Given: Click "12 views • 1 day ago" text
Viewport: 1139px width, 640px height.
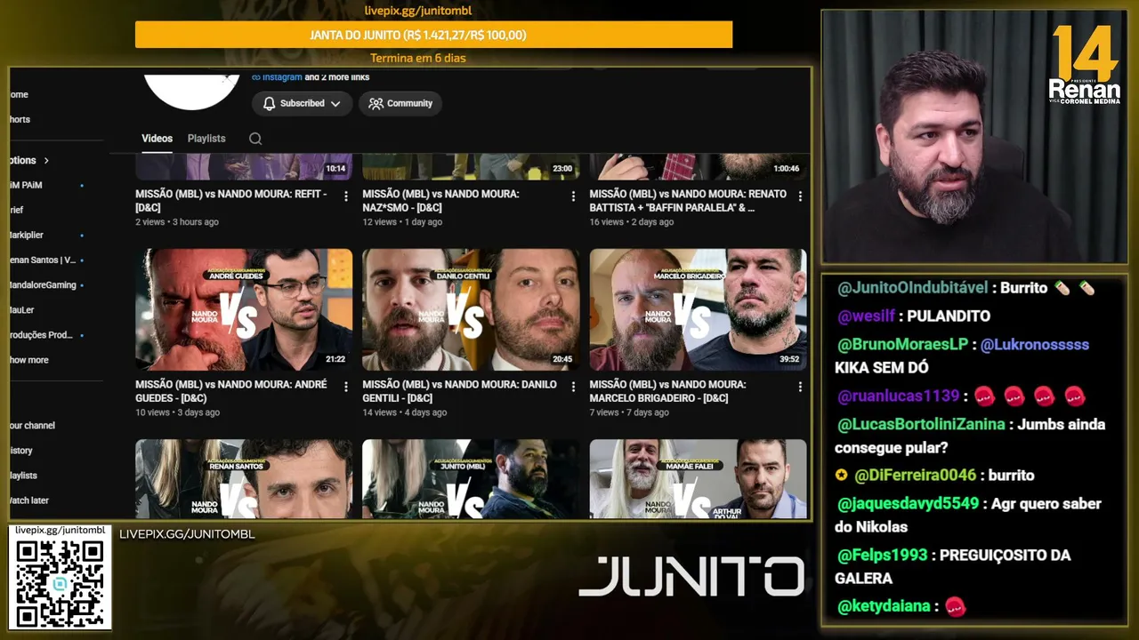Looking at the screenshot, I should pos(402,222).
